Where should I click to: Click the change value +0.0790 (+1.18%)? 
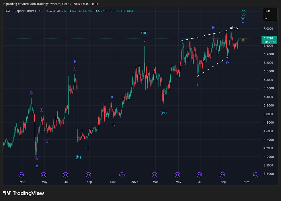click(121, 11)
